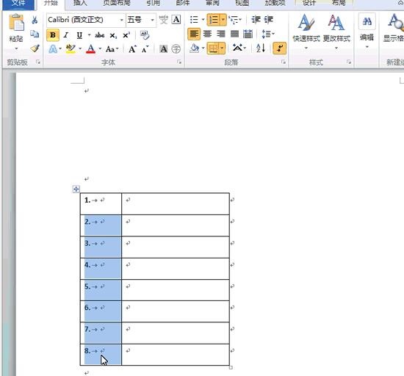Switch to the References tab

[x=154, y=3]
